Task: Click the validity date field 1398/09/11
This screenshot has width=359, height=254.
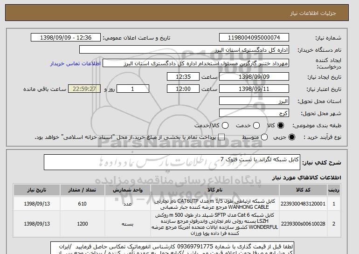Action: [254, 89]
